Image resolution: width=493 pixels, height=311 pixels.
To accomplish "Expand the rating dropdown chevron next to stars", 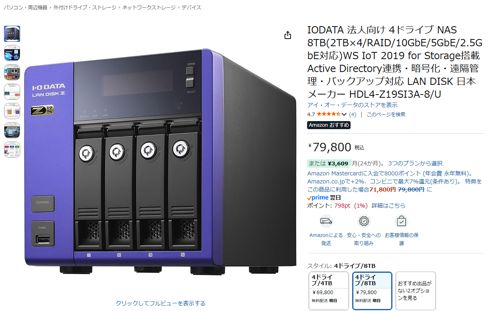I will [344, 115].
